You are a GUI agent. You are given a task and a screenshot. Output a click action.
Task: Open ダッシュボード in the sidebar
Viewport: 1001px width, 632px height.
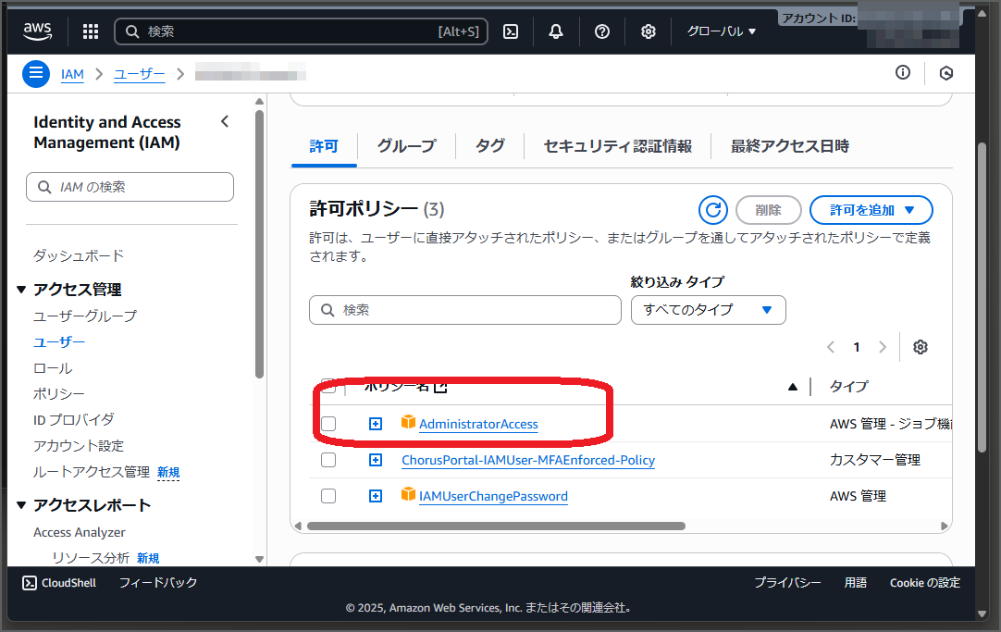pyautogui.click(x=79, y=255)
